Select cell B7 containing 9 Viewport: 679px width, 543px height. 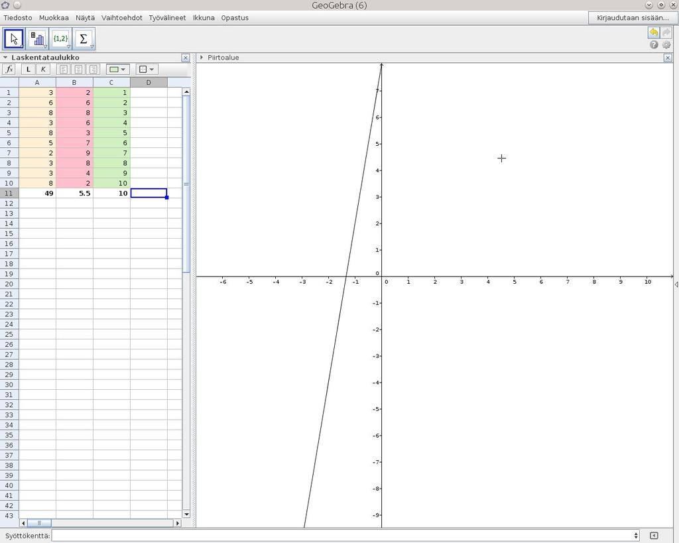[74, 153]
